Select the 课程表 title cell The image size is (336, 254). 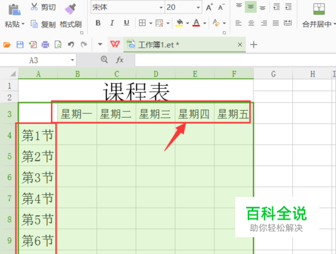pyautogui.click(x=136, y=91)
